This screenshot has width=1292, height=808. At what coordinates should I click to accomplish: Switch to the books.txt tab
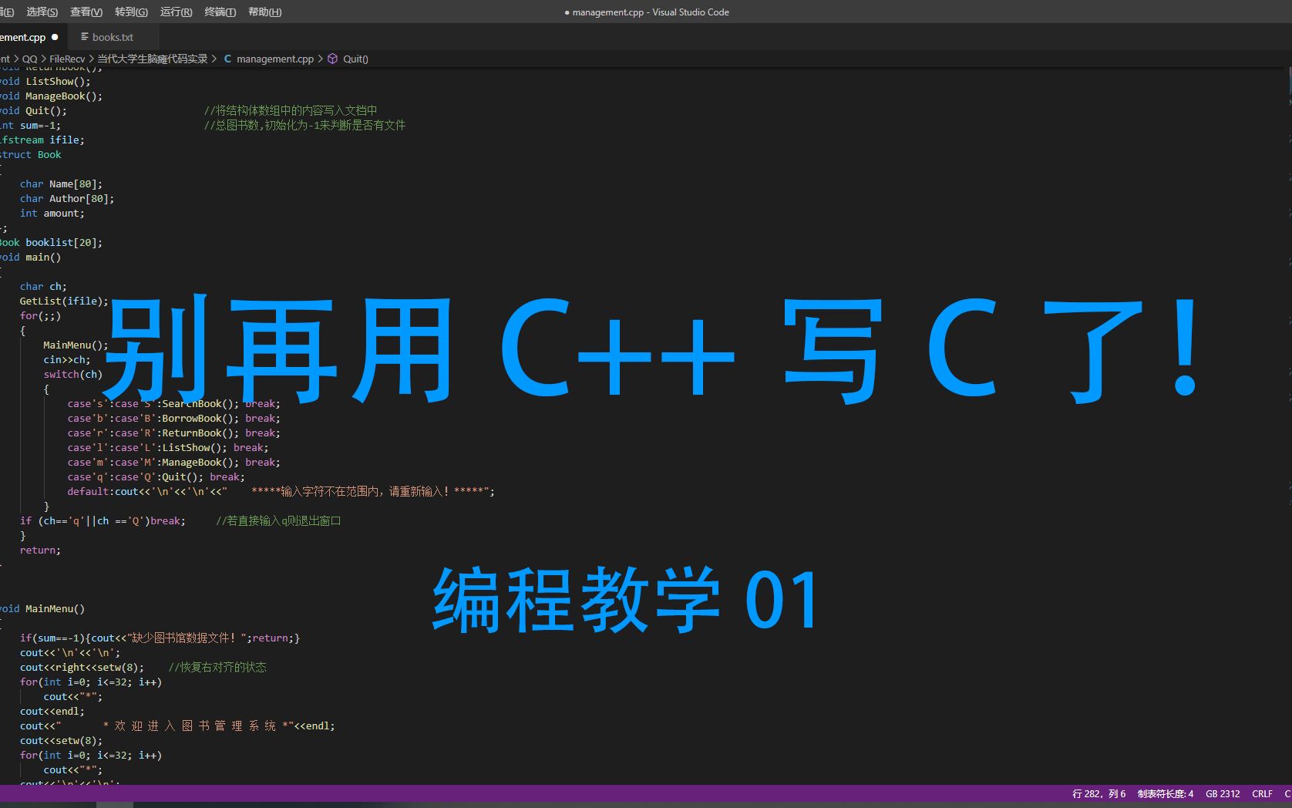pos(112,36)
